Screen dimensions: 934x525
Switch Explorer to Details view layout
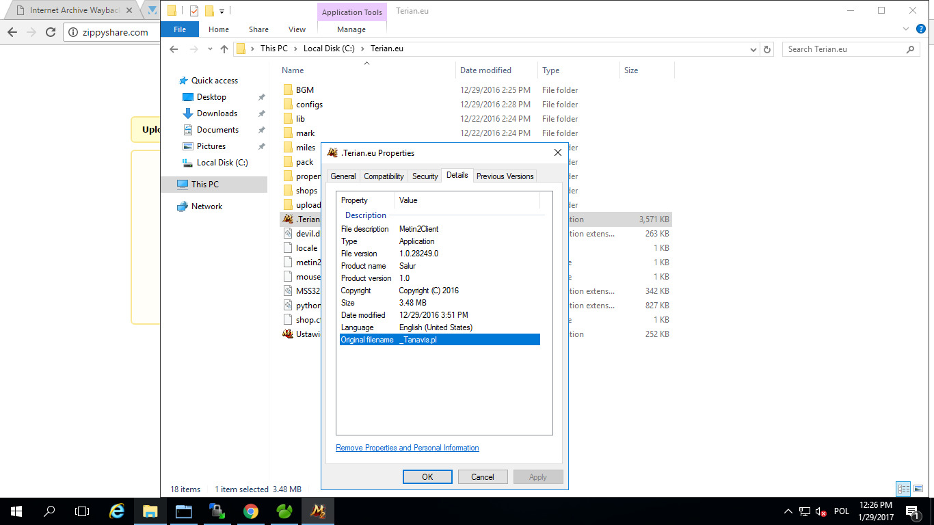903,489
